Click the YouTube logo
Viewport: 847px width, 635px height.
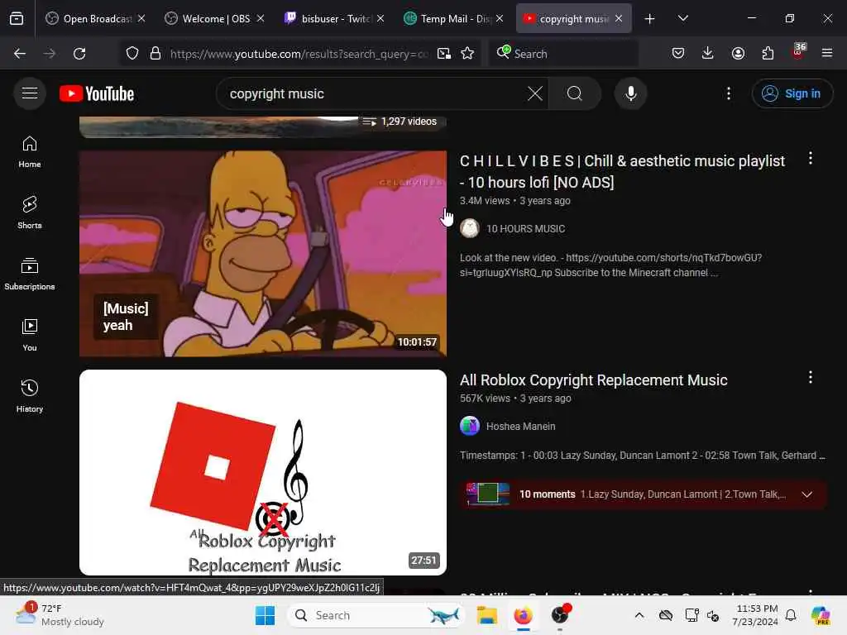tap(97, 93)
